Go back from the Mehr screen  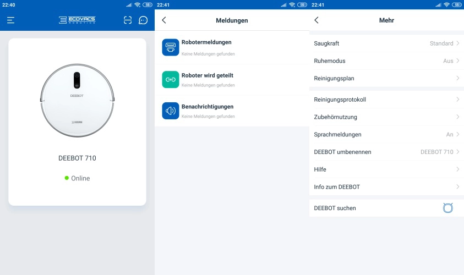click(316, 20)
